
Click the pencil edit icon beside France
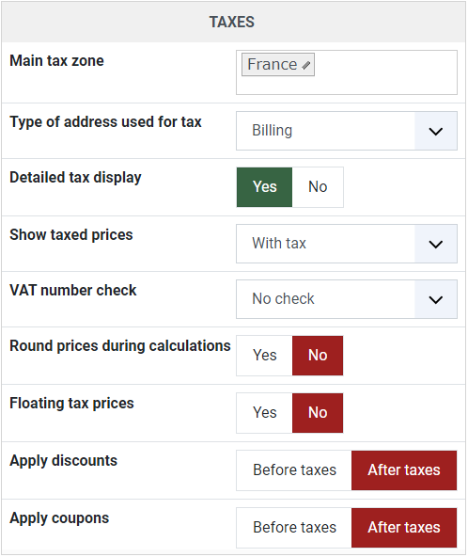click(x=305, y=65)
